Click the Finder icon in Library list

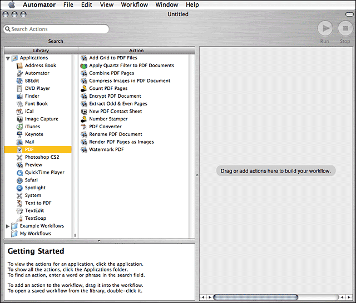click(19, 96)
